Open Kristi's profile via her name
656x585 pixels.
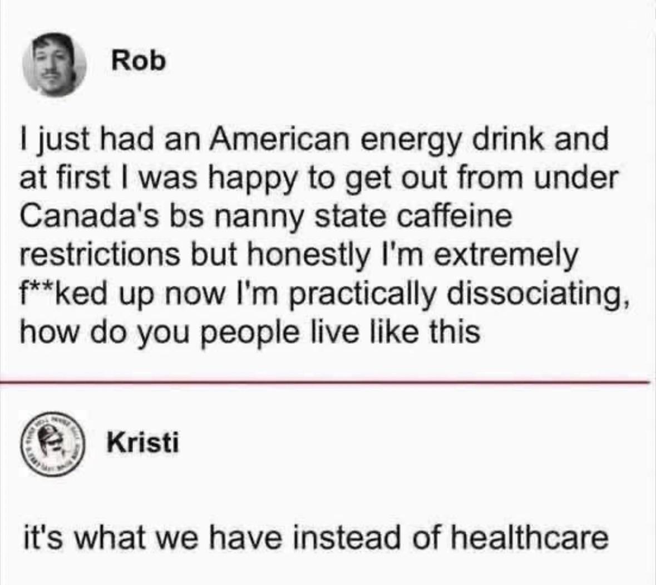click(143, 442)
